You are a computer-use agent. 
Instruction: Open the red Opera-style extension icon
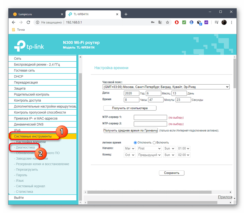point(177,22)
